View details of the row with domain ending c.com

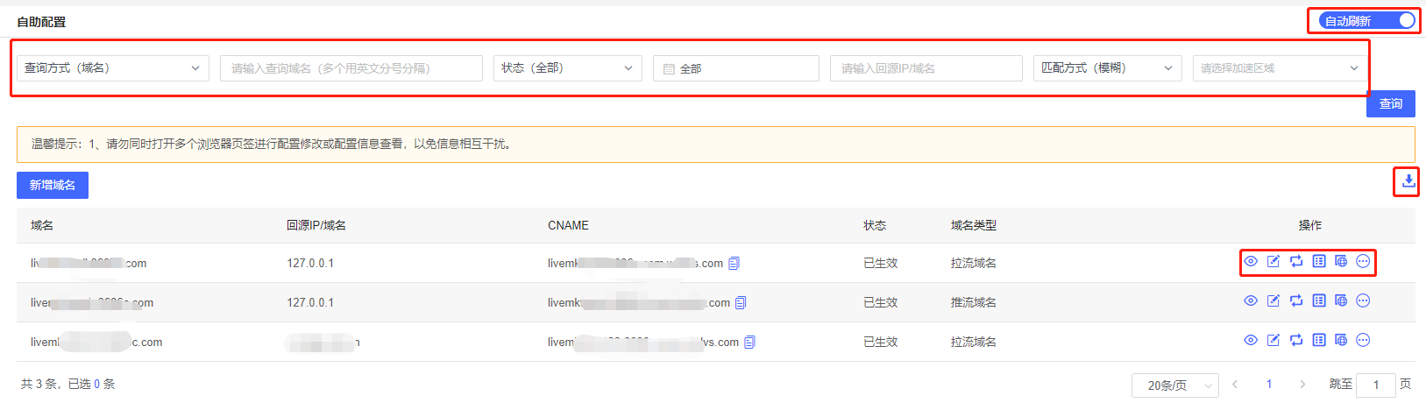point(1251,340)
